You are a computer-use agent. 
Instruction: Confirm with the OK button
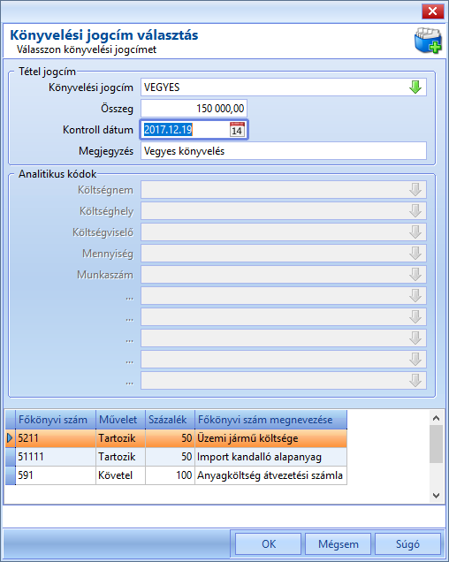point(268,544)
